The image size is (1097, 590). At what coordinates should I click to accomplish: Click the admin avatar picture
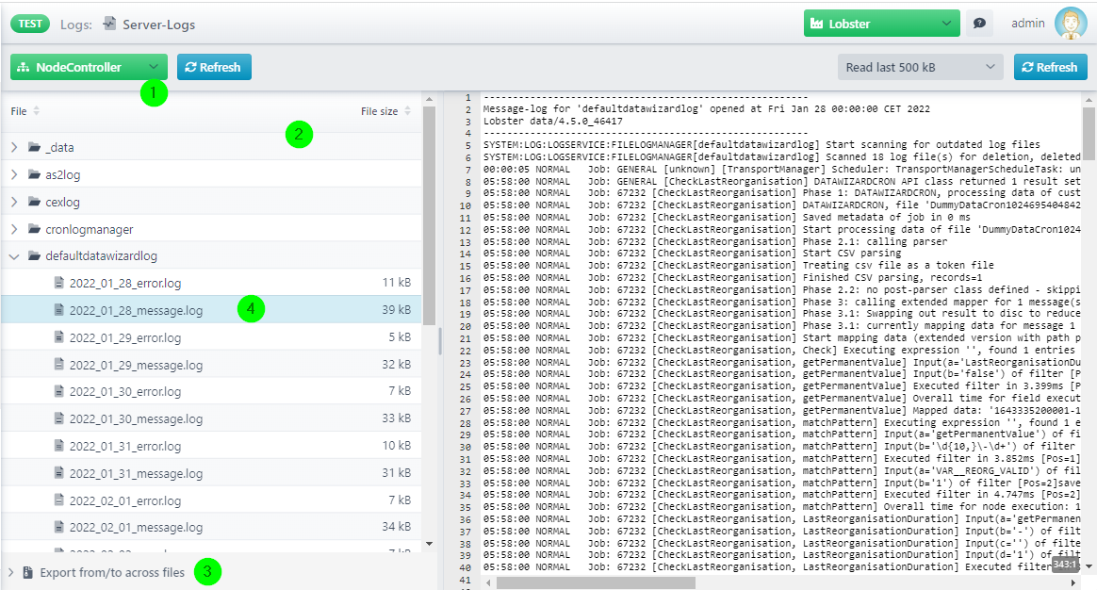click(1071, 24)
